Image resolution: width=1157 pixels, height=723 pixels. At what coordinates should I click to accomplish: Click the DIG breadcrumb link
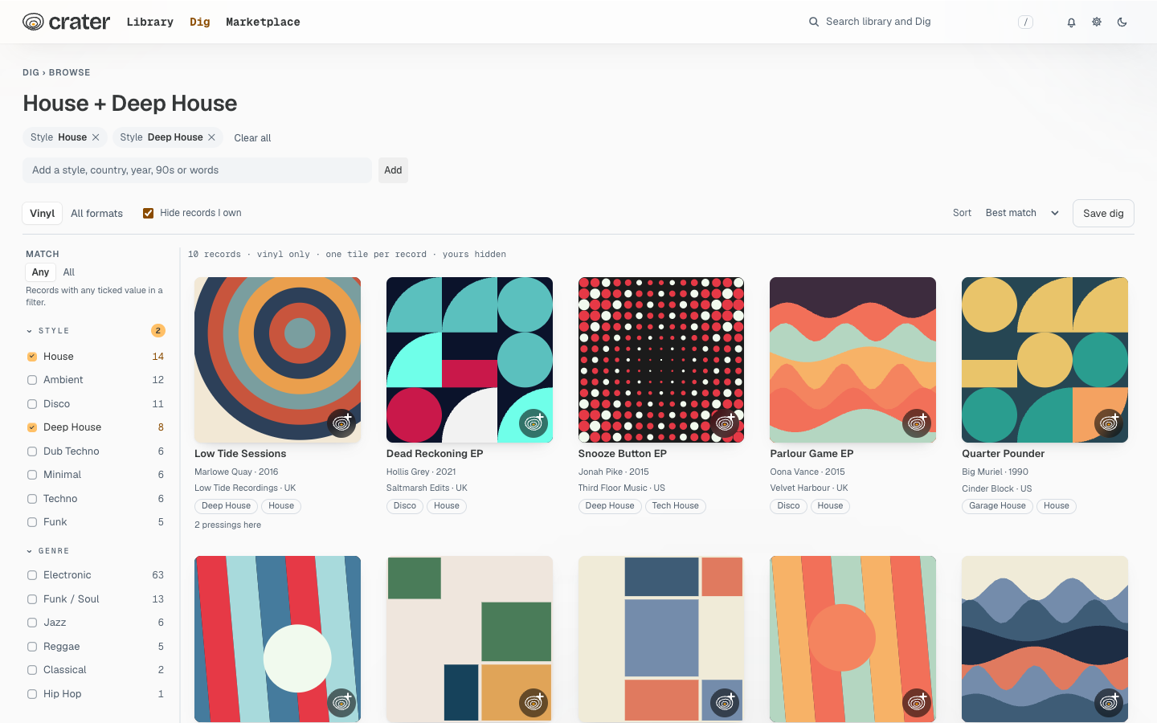pos(31,72)
